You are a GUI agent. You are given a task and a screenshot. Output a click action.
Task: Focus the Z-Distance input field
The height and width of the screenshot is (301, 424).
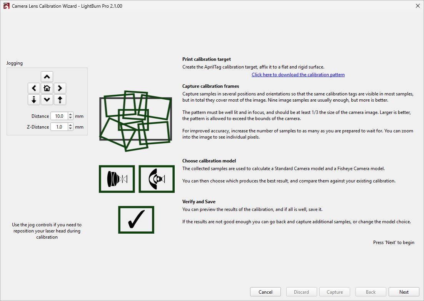pyautogui.click(x=59, y=127)
